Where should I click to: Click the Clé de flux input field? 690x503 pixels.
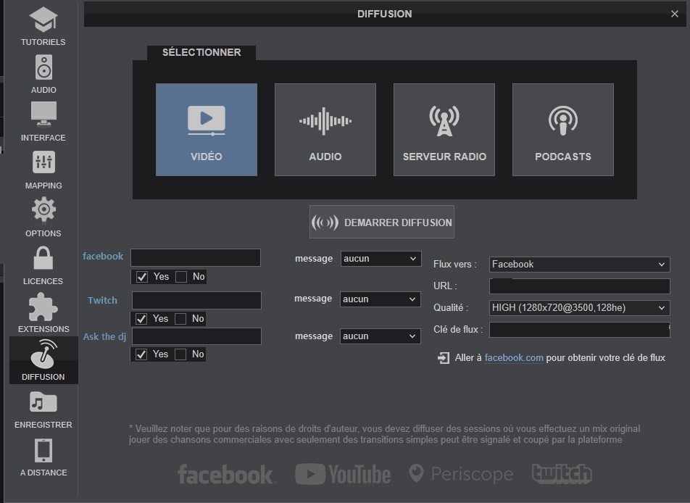click(x=579, y=330)
